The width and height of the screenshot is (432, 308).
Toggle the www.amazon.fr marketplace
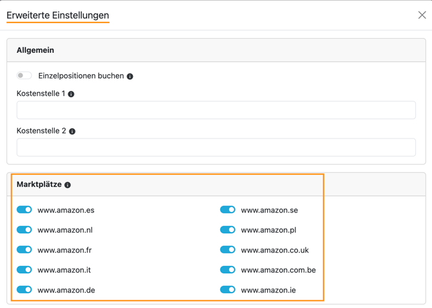[25, 249]
